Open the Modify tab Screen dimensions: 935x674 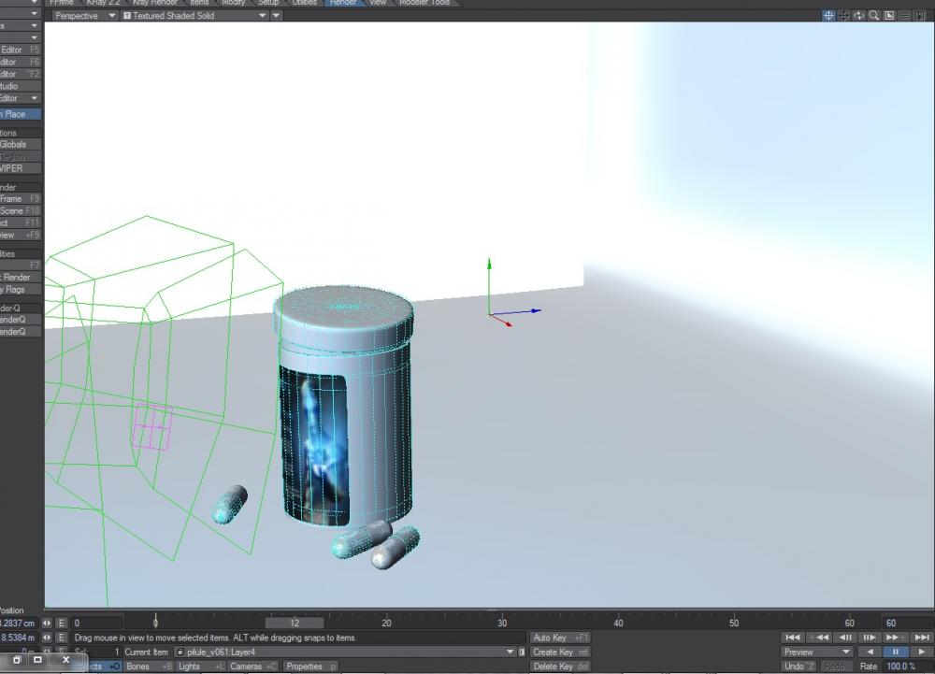[x=233, y=3]
